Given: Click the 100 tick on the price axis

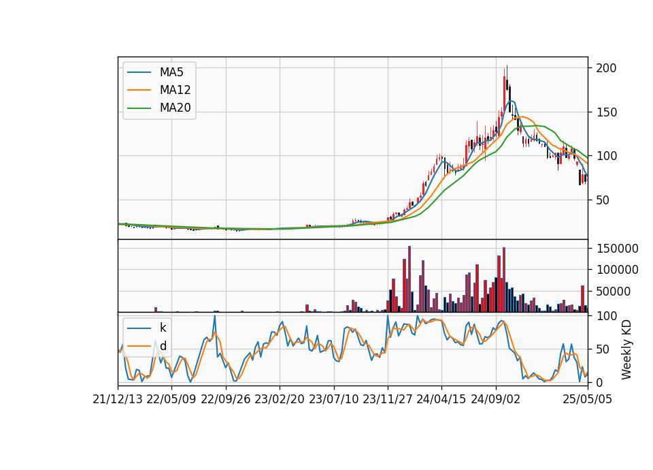Looking at the screenshot, I should point(606,157).
